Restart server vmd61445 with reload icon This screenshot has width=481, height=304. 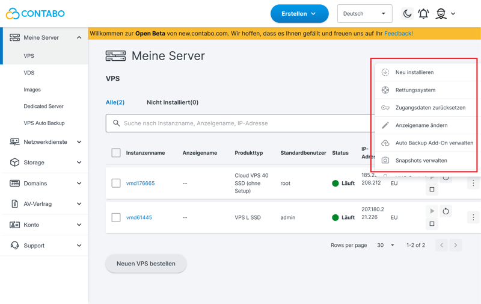pos(446,211)
